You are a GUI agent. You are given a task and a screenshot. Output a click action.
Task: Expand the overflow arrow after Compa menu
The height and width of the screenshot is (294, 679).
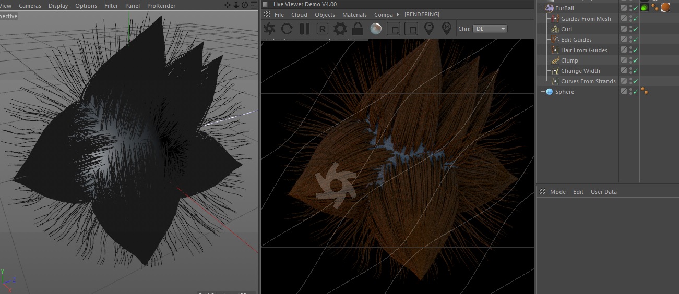click(398, 15)
